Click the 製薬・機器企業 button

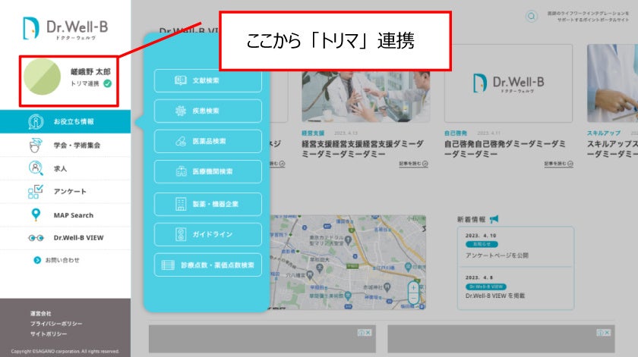208,204
